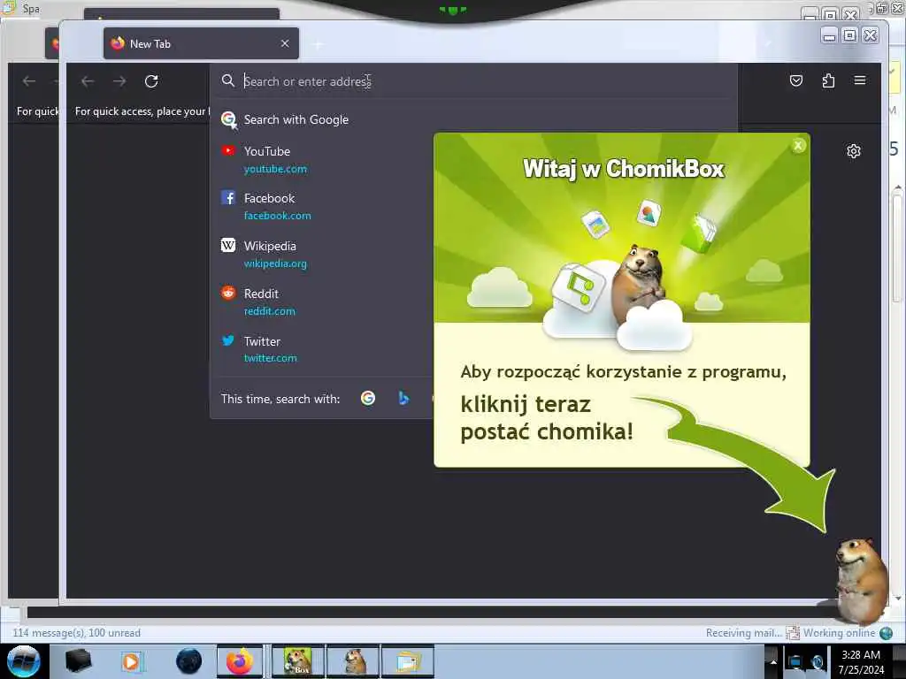Close the New Tab tab

point(285,43)
